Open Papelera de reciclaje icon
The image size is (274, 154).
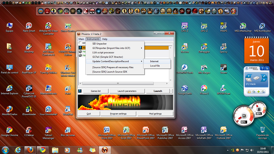[x=263, y=133]
